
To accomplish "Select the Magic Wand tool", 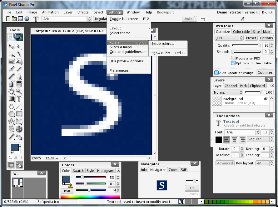I will 19,54.
